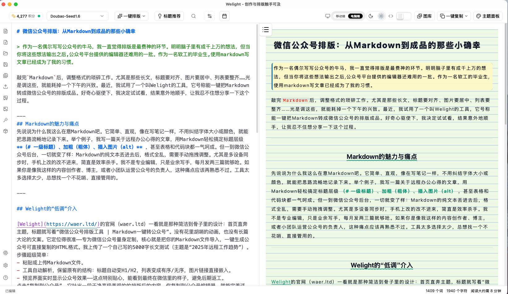
Task: Click the coin points icon next to 4,277
Action: coord(14,16)
